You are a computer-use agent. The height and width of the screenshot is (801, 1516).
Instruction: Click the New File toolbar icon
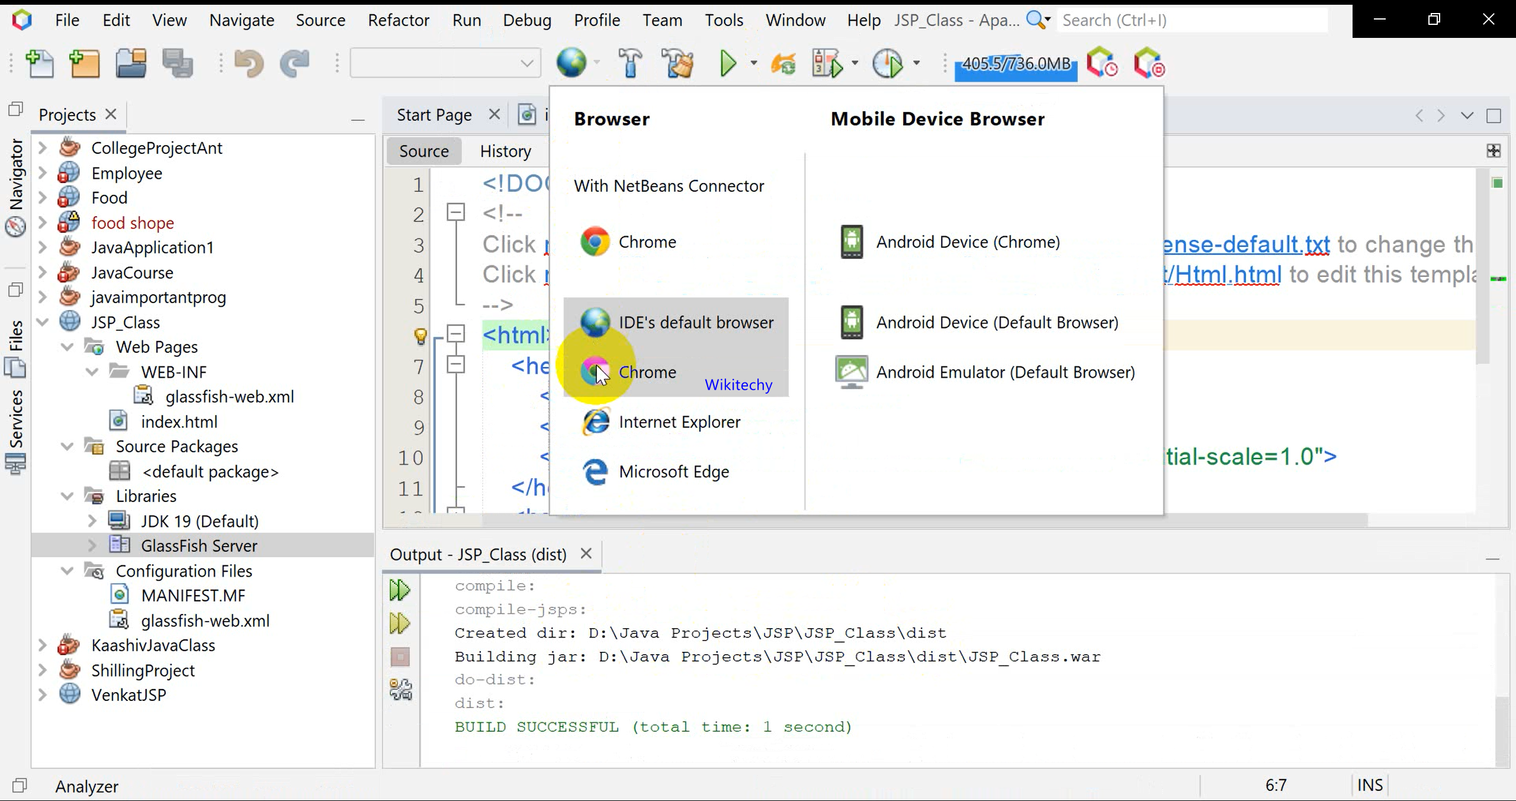tap(40, 63)
